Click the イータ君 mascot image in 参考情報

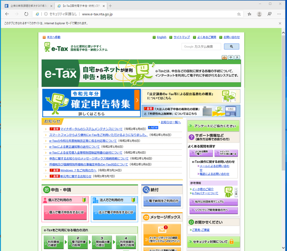pos(229,192)
